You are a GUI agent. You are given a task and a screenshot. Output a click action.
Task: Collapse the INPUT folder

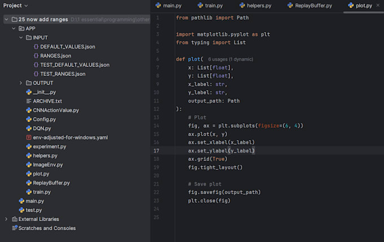click(x=21, y=38)
